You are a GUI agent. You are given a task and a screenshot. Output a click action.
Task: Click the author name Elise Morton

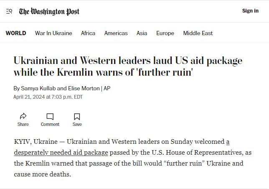pyautogui.click(x=84, y=88)
